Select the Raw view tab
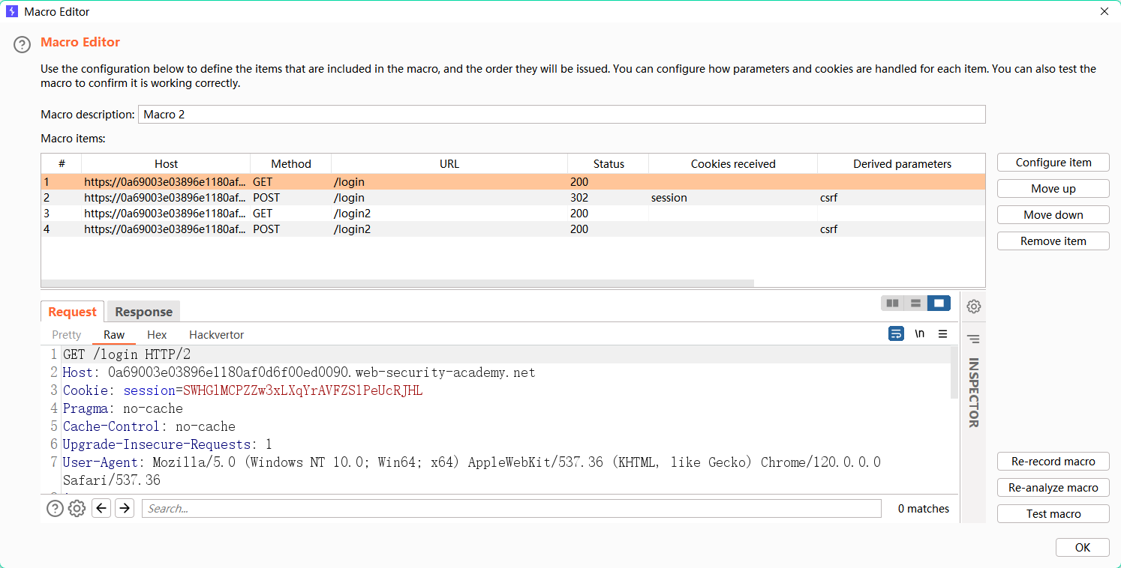The image size is (1121, 568). (114, 335)
